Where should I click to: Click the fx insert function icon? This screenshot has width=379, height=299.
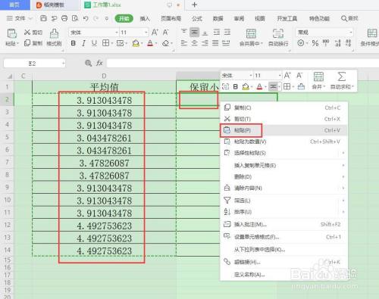tap(99, 63)
